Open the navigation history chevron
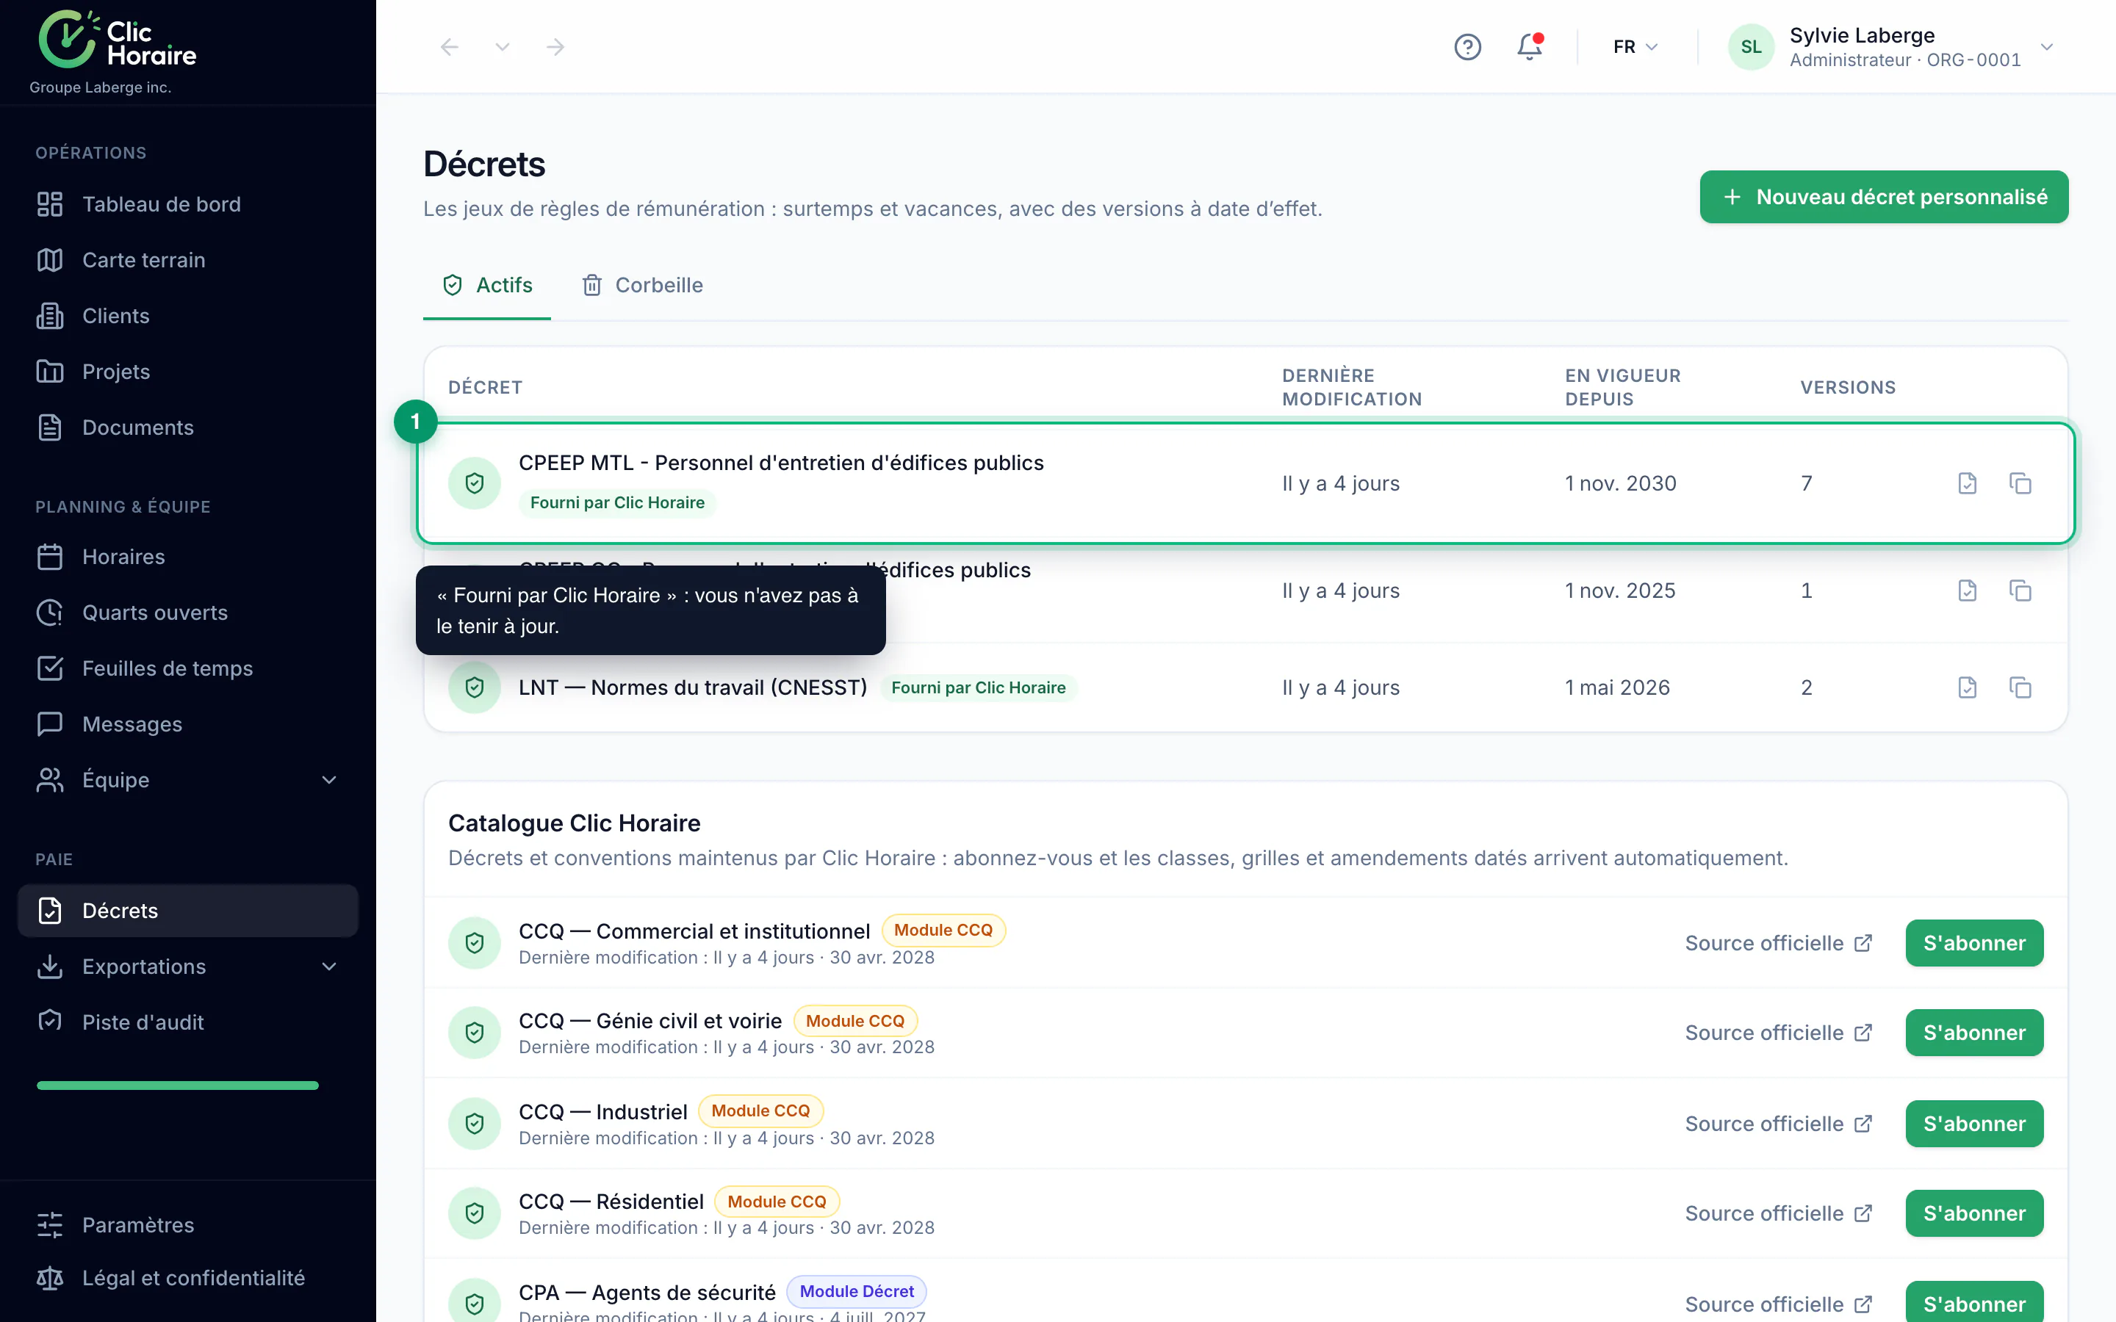This screenshot has height=1322, width=2116. (x=502, y=46)
